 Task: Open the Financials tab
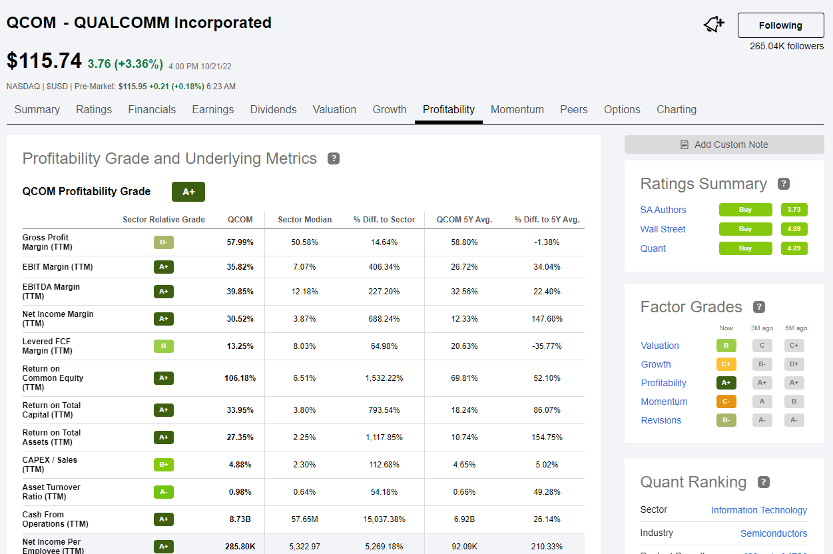click(152, 110)
